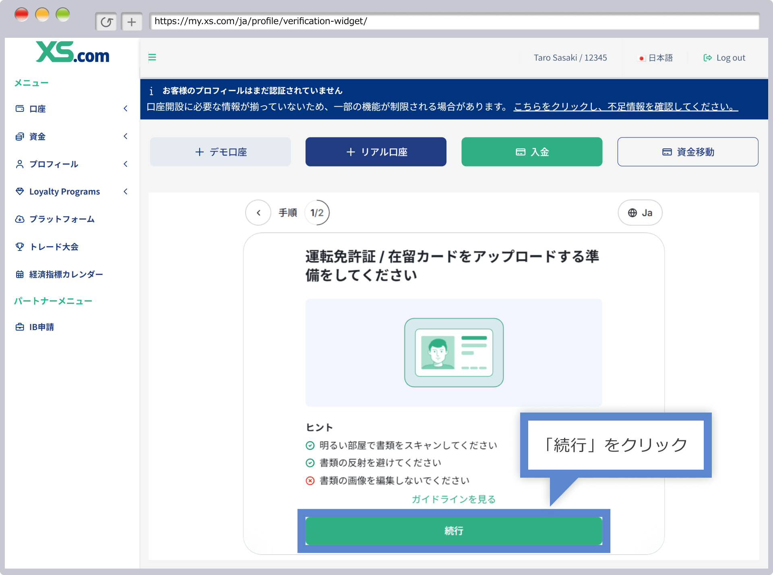Click Log out link

724,58
